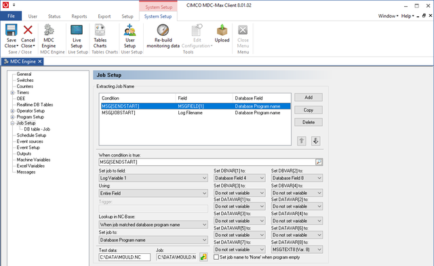Click Re-build monitoring data icon
Image resolution: width=434 pixels, height=266 pixels.
(x=163, y=30)
